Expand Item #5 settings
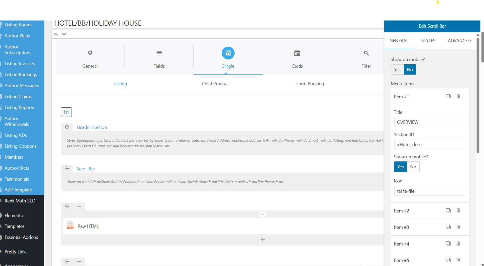Viewport: 484px width, 266px height. (x=401, y=260)
